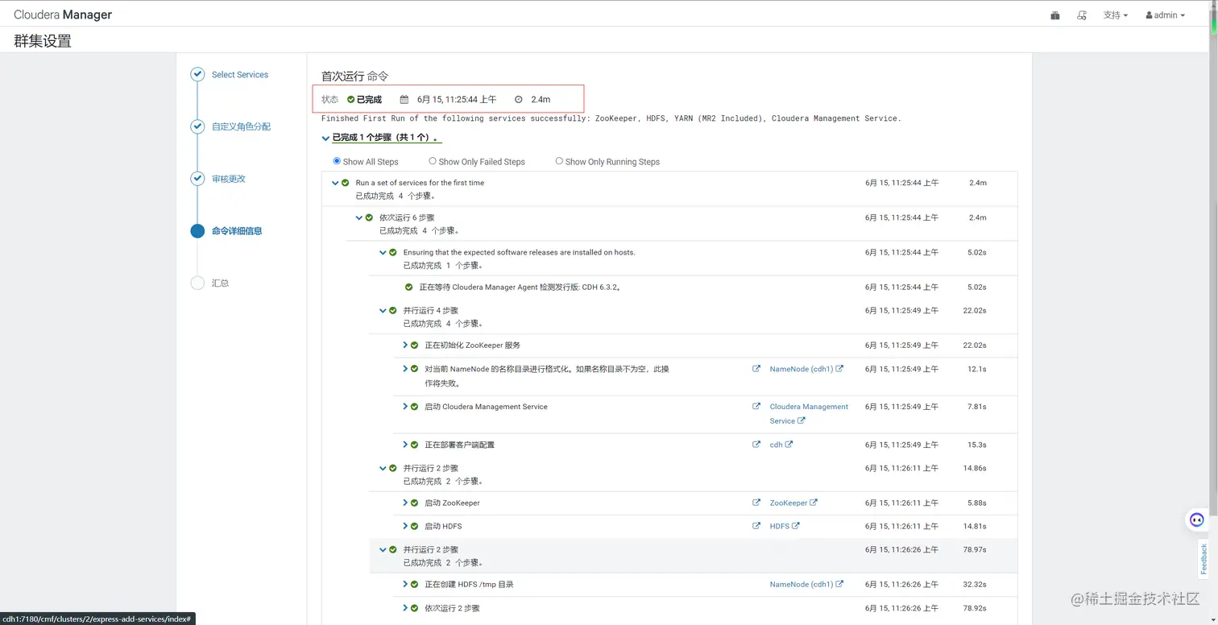Screen dimensions: 1218x625
Task: Open the 支持 support dropdown menu
Action: pyautogui.click(x=1115, y=15)
